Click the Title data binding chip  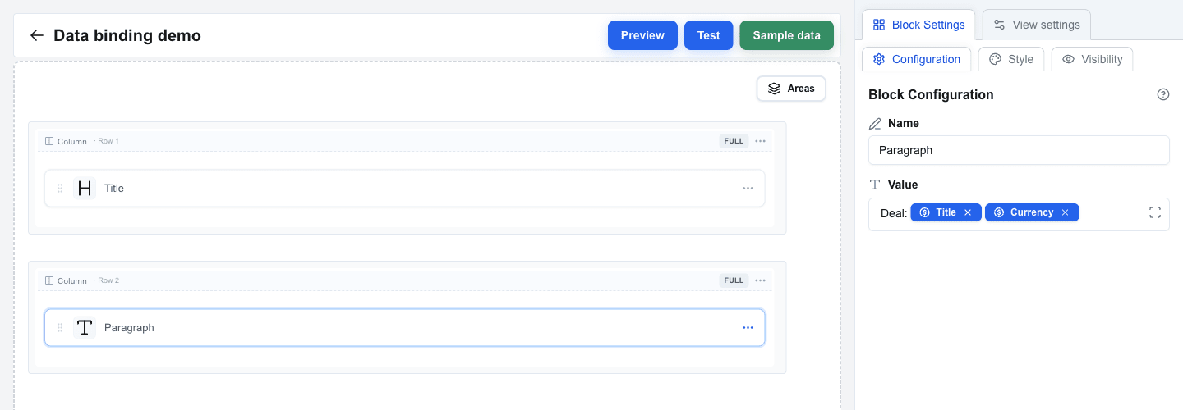pos(946,212)
